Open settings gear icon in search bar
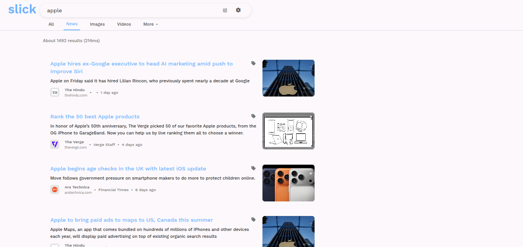This screenshot has height=247, width=523. [238, 10]
